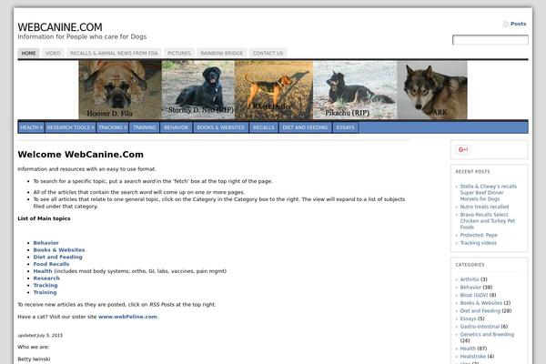Viewport: 546px width, 364px height.
Task: Open the Research main topic link
Action: point(46,278)
